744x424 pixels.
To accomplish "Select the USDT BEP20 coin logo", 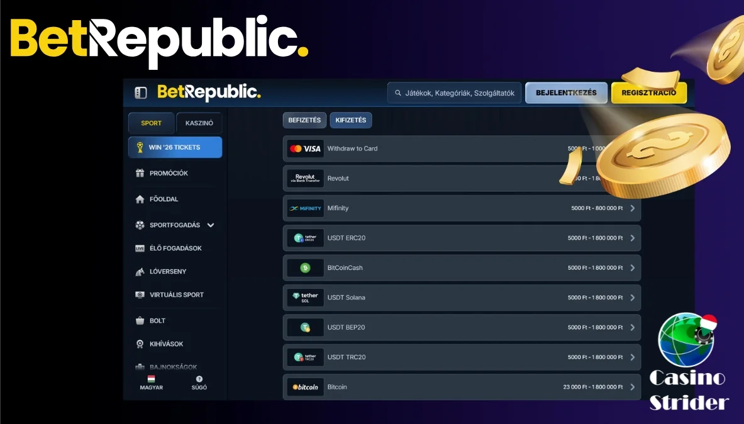I will coord(306,328).
